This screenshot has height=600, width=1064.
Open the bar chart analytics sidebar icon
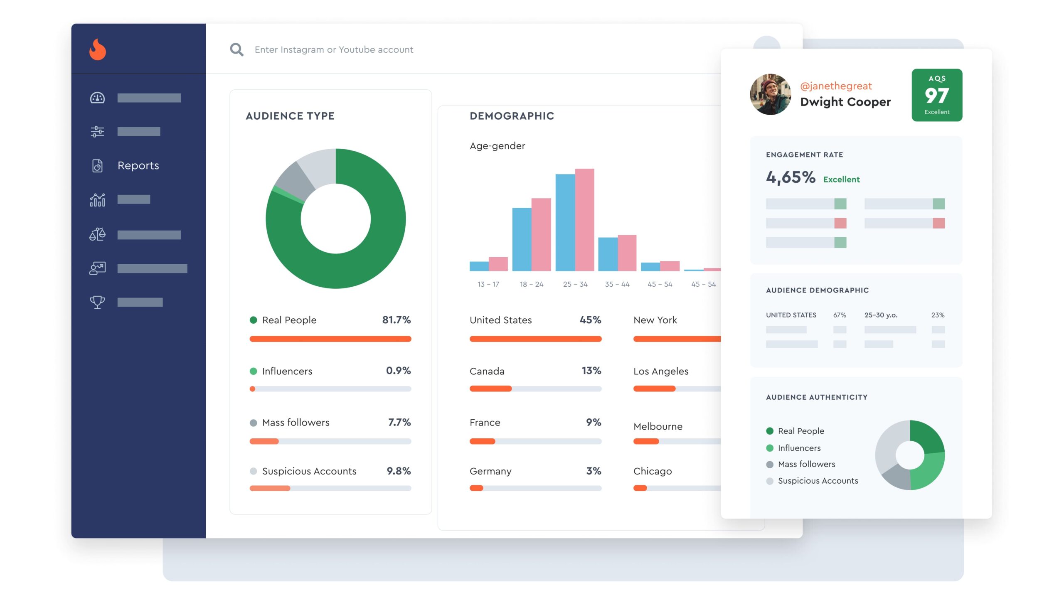pos(98,199)
